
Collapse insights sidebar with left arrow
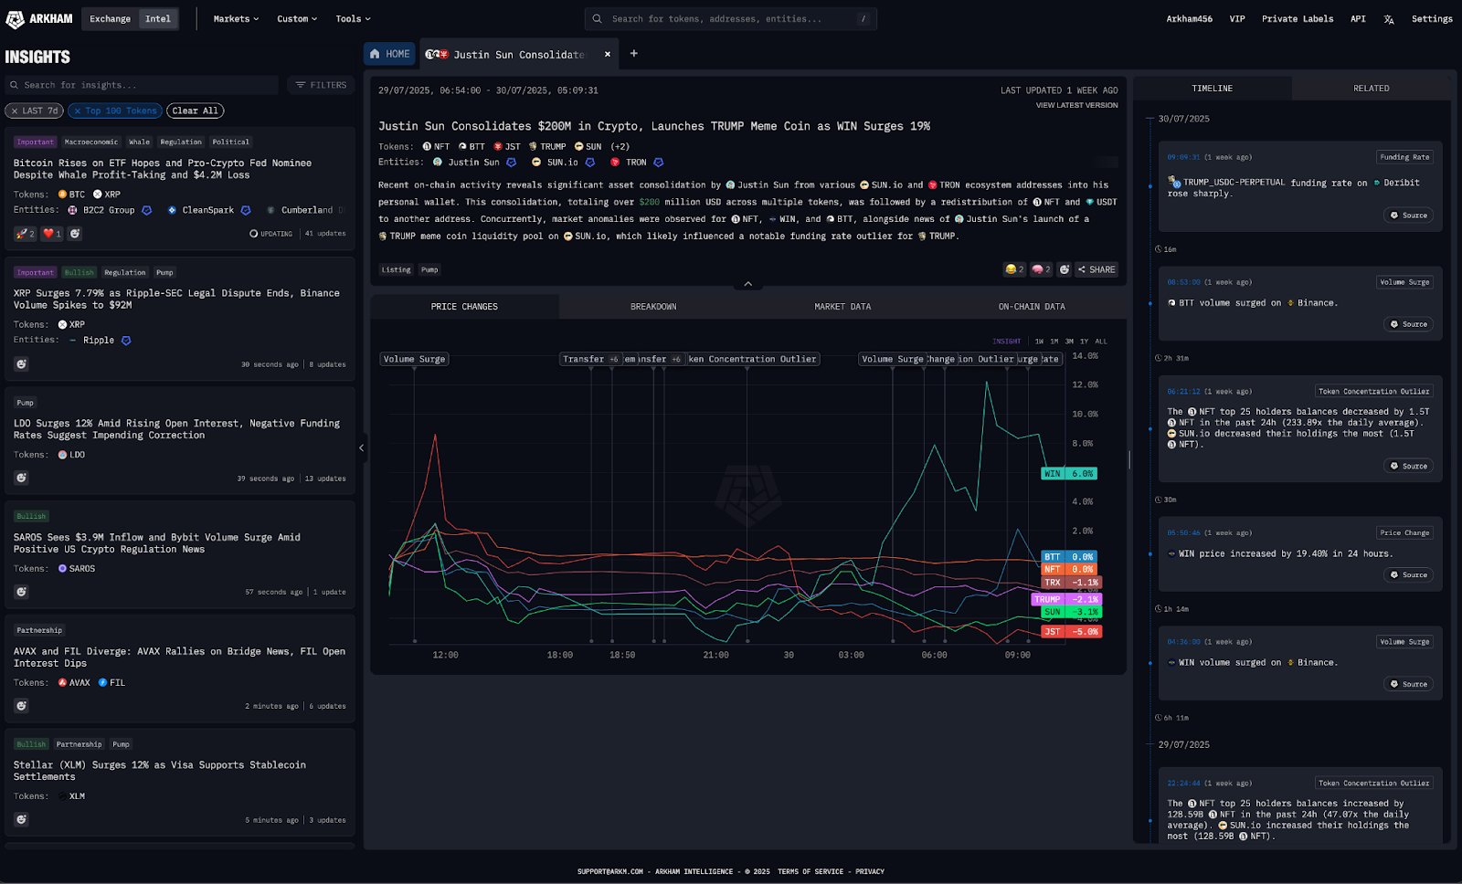click(362, 447)
